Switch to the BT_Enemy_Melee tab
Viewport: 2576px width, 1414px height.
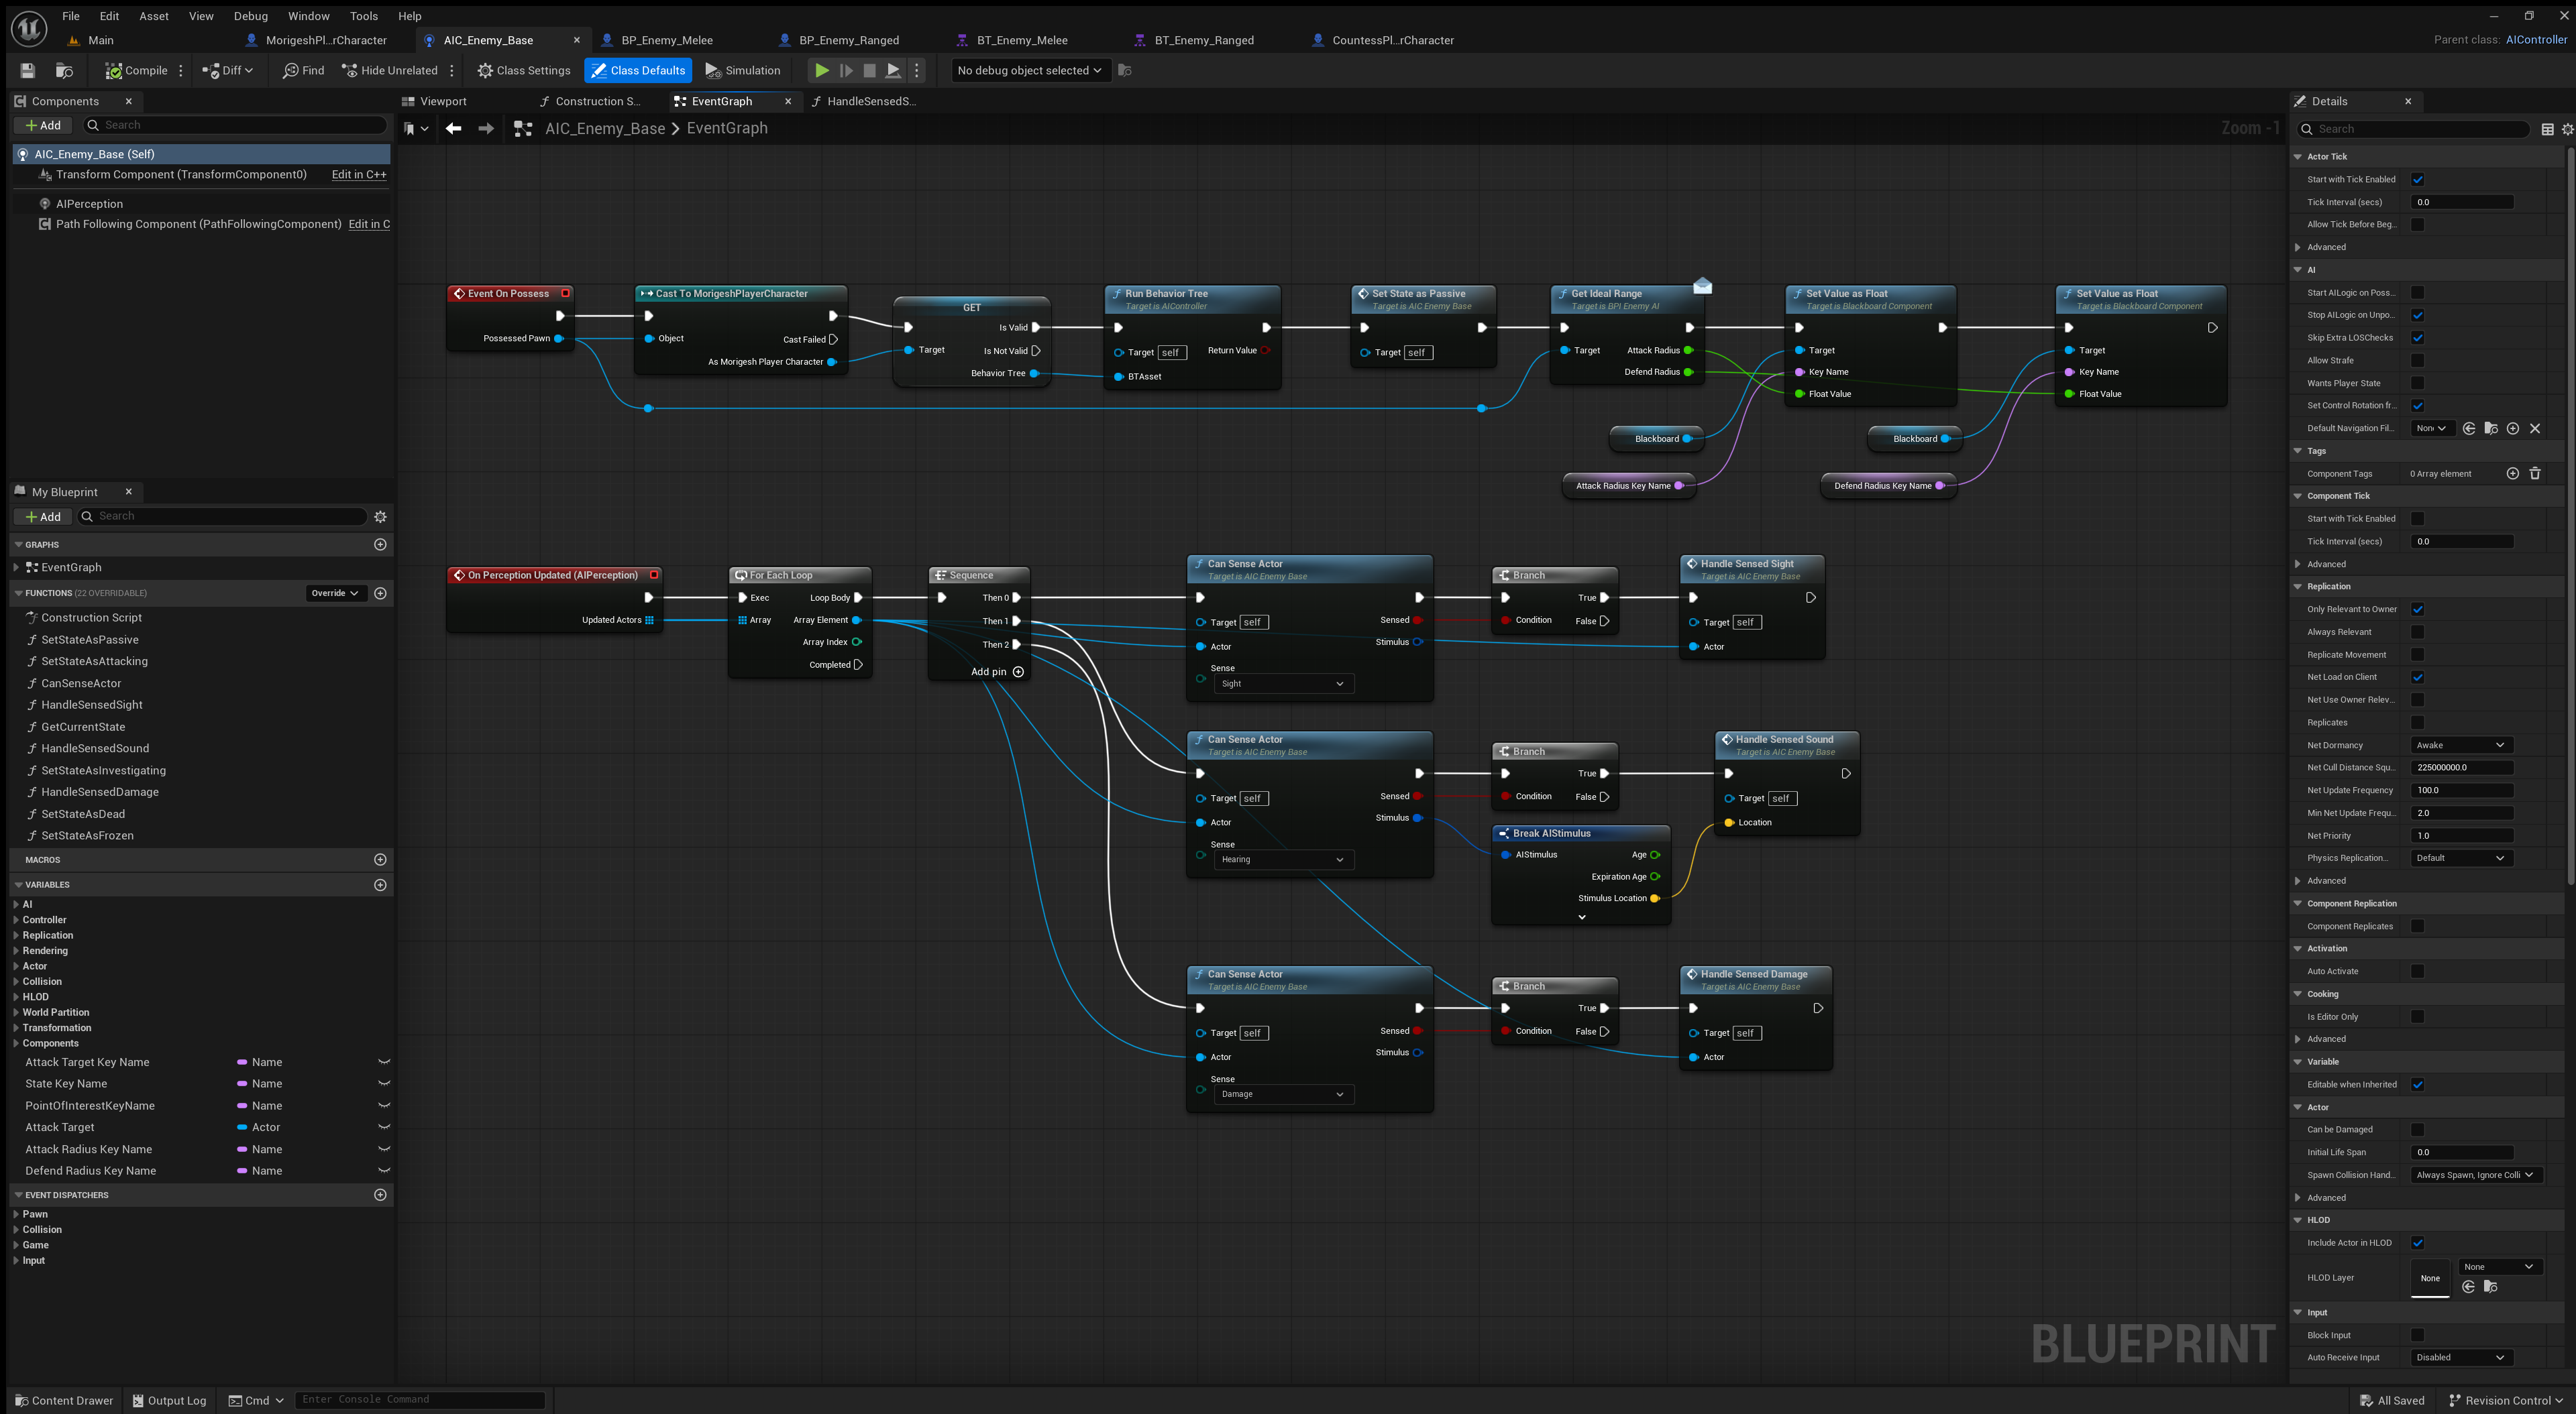click(1021, 40)
